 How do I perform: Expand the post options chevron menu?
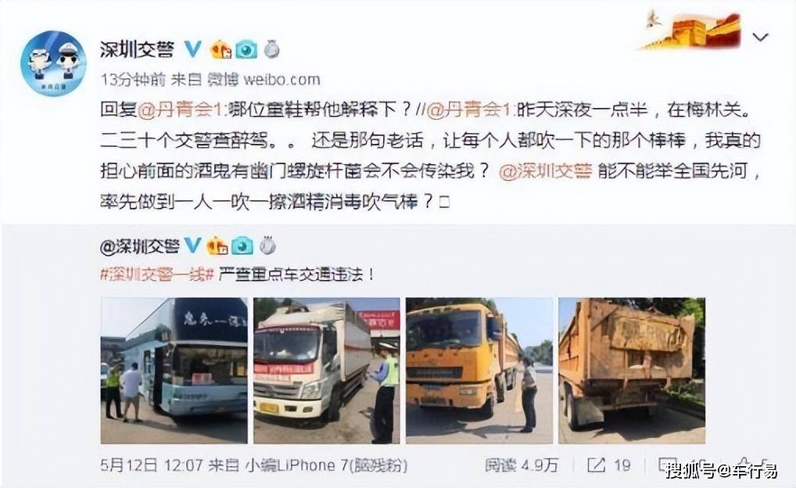[x=760, y=37]
